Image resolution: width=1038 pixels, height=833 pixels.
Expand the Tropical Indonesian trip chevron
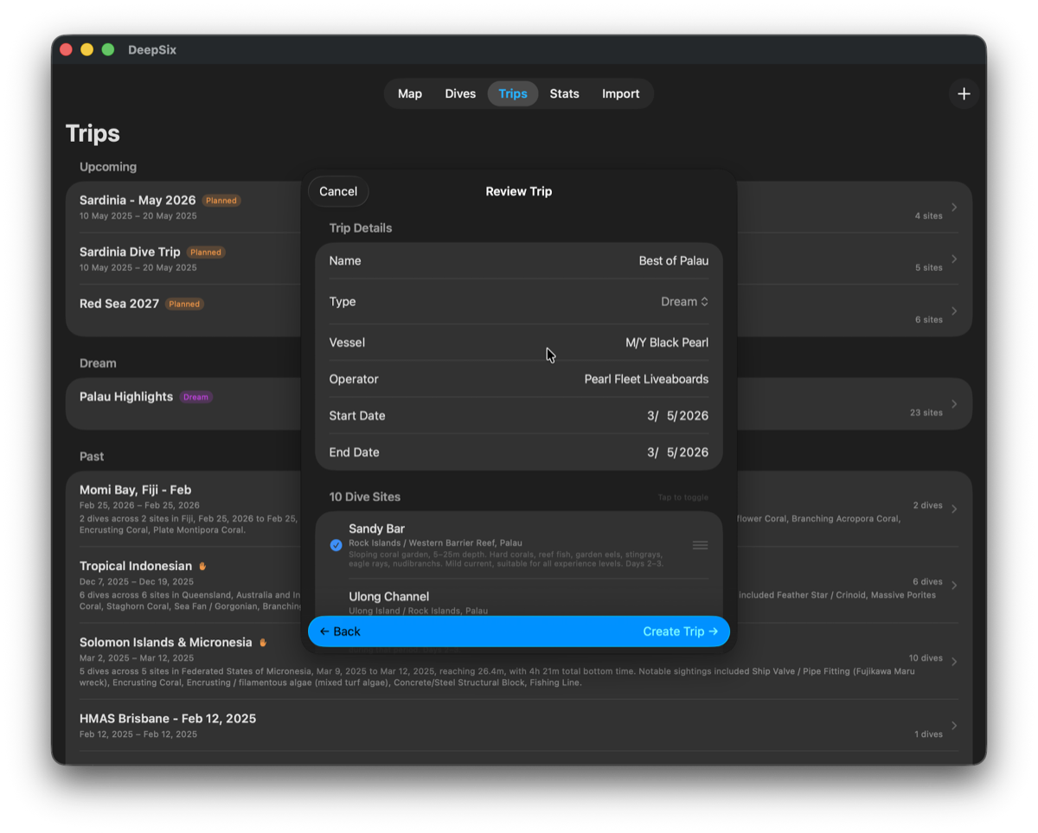pos(954,586)
